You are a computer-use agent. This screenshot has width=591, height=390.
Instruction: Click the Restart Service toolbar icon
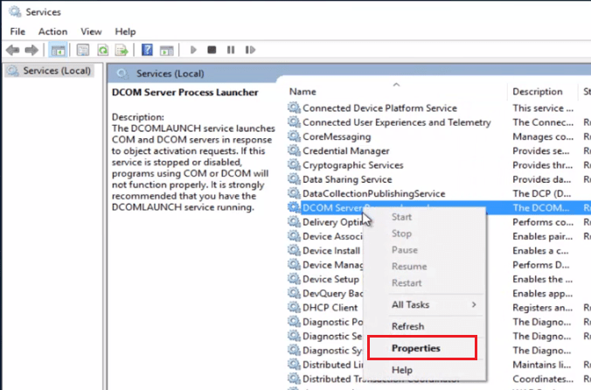coord(250,50)
